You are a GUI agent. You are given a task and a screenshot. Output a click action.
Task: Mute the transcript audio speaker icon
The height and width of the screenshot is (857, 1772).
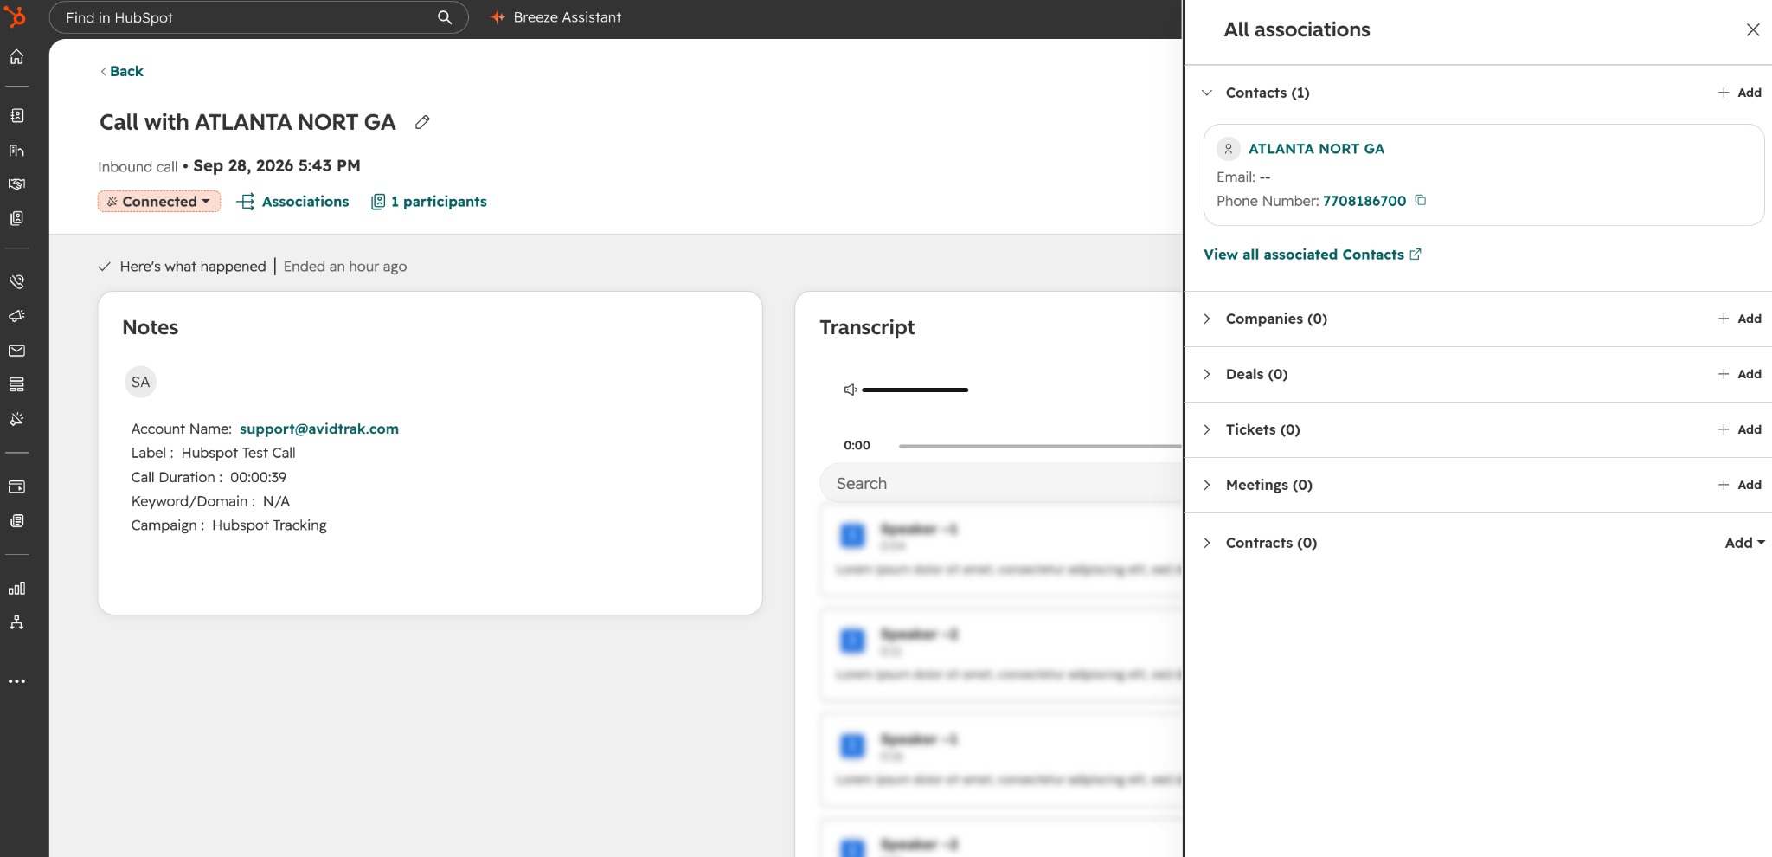click(850, 390)
